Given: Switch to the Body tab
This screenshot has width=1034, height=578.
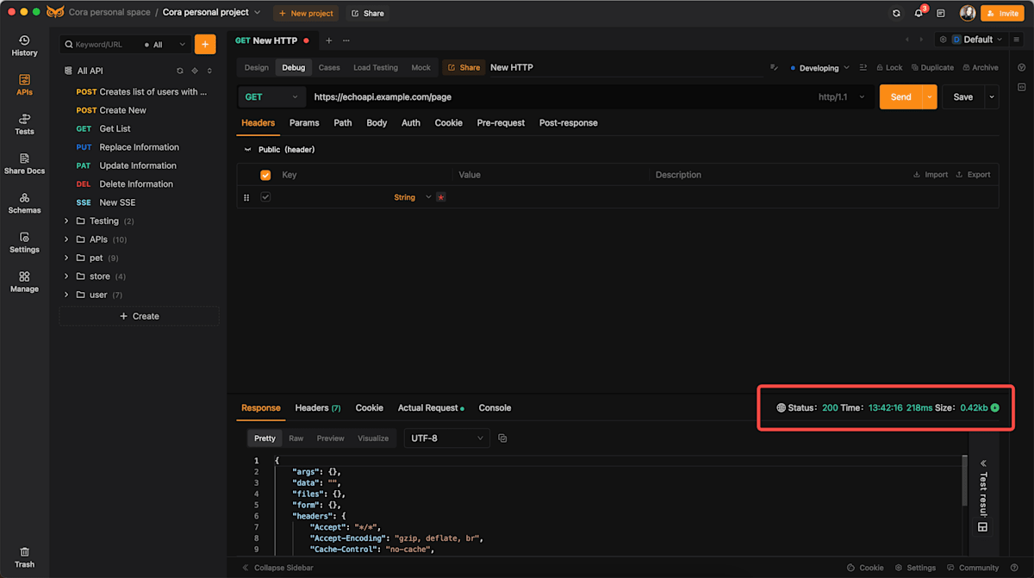Looking at the screenshot, I should 377,123.
